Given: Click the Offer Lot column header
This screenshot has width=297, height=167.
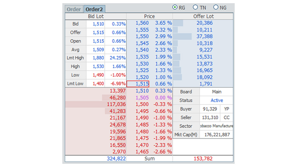Looking at the screenshot, I should click(204, 16).
